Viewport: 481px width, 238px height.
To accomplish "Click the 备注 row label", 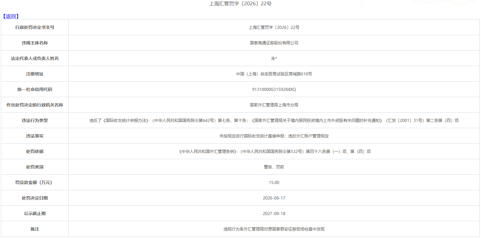I will [x=35, y=229].
